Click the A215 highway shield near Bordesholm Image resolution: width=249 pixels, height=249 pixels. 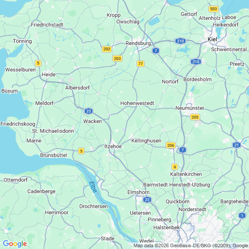point(196,62)
